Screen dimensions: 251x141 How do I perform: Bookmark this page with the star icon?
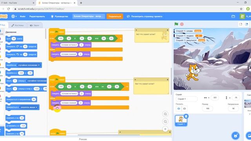[241, 9]
